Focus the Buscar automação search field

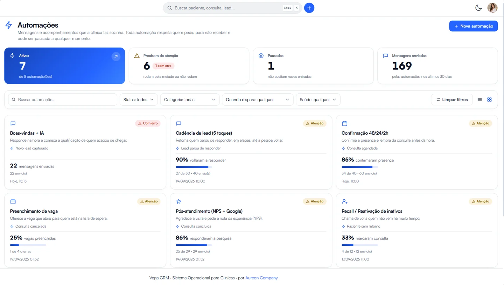(x=63, y=100)
